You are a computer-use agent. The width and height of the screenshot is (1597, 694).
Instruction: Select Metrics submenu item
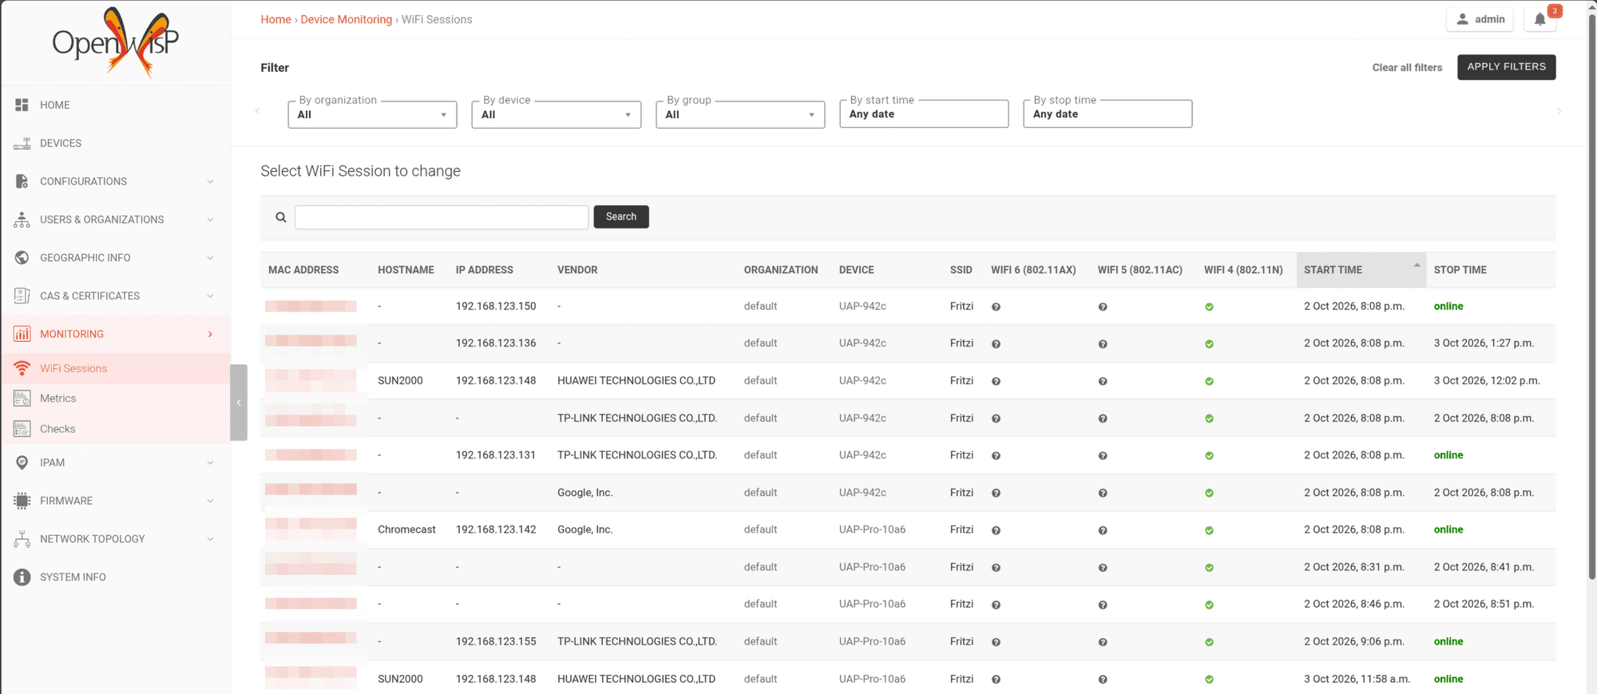click(x=116, y=398)
